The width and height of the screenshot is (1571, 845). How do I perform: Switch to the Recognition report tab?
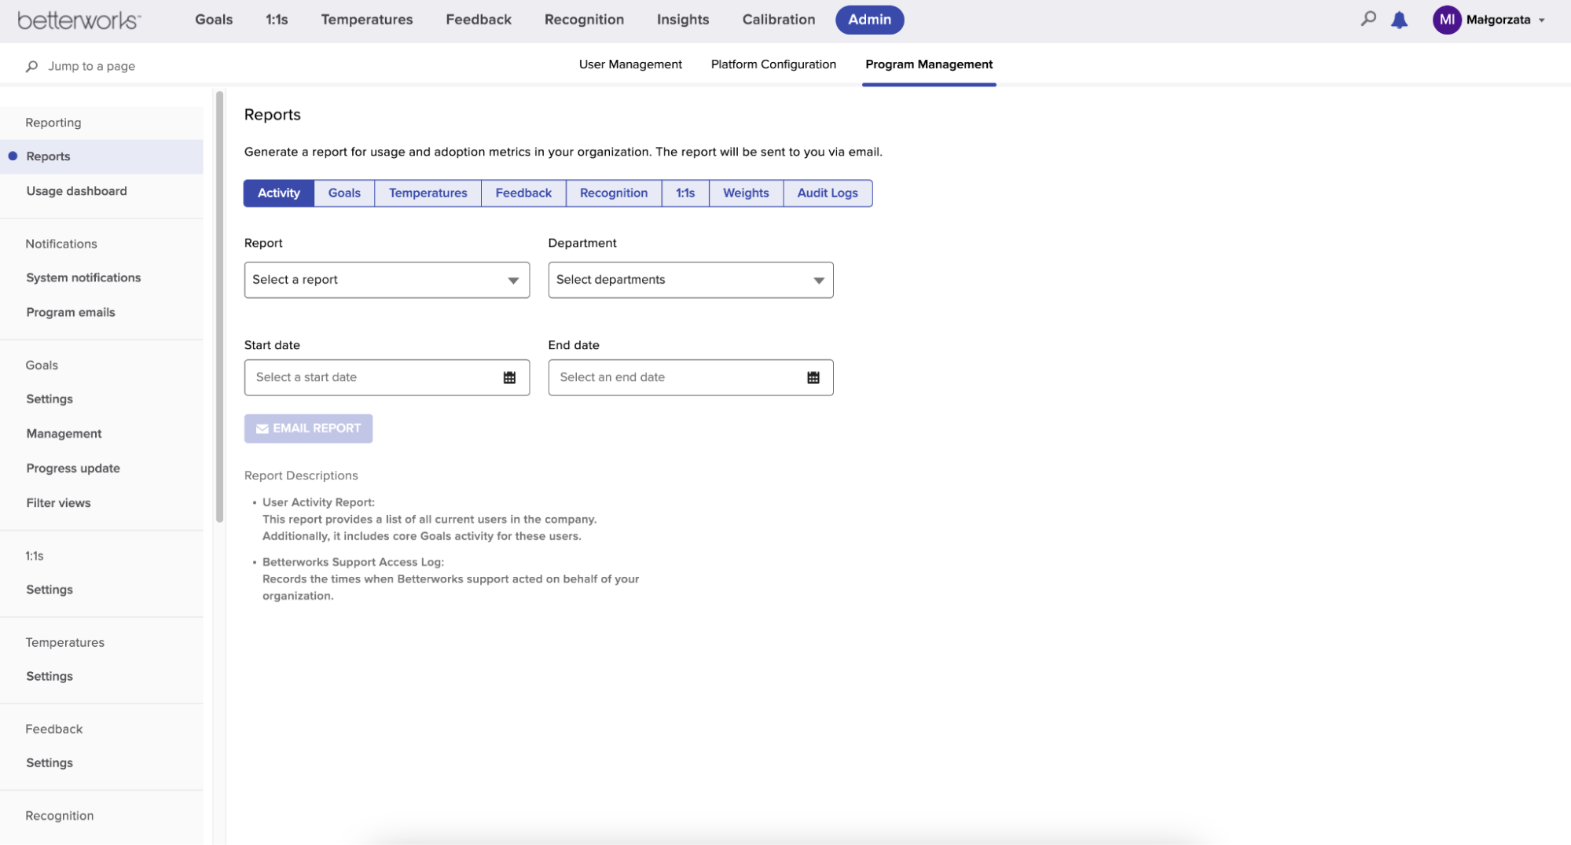pos(614,193)
